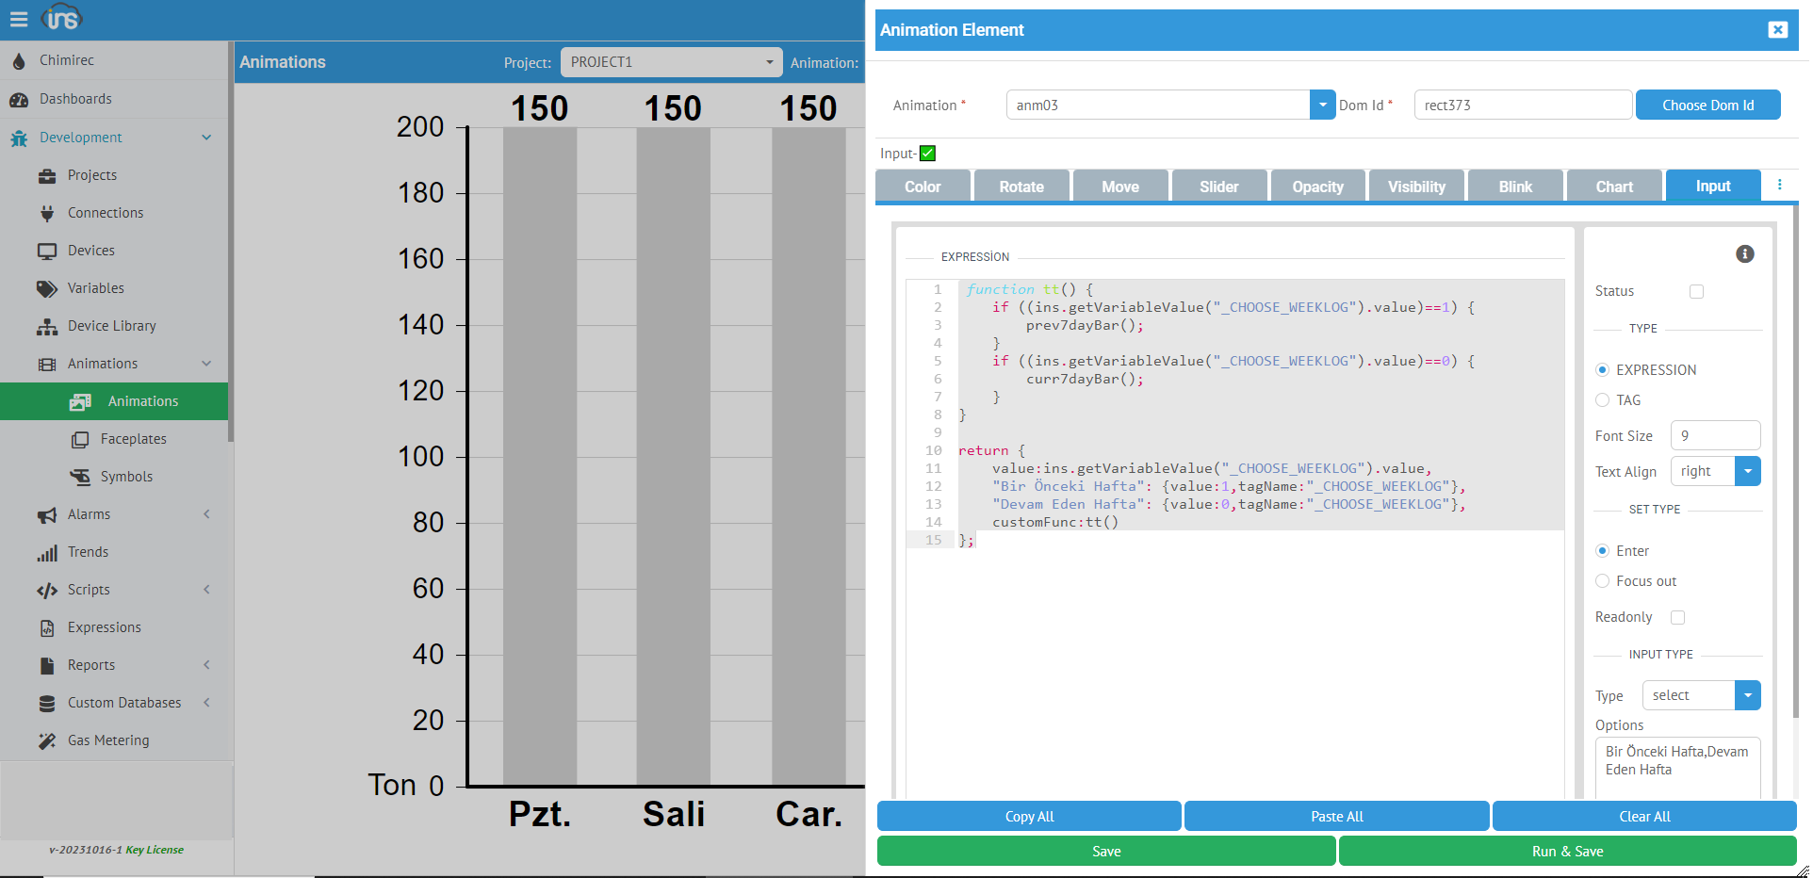Enable the Status checkbox
Viewport: 1813px width, 878px height.
coord(1696,292)
